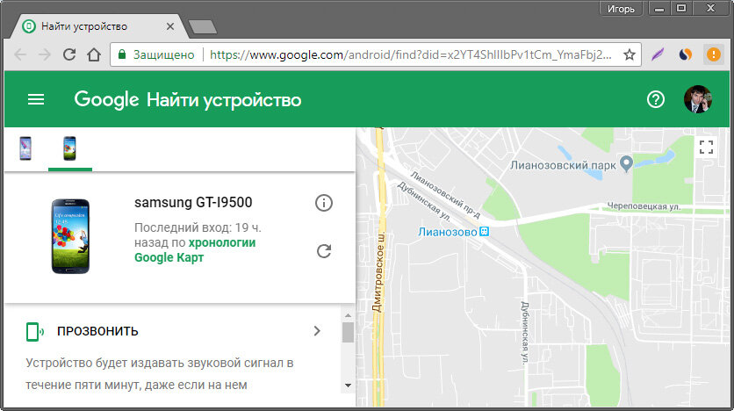This screenshot has height=411, width=734.
Task: Select the first phone device tab
Action: [x=25, y=148]
